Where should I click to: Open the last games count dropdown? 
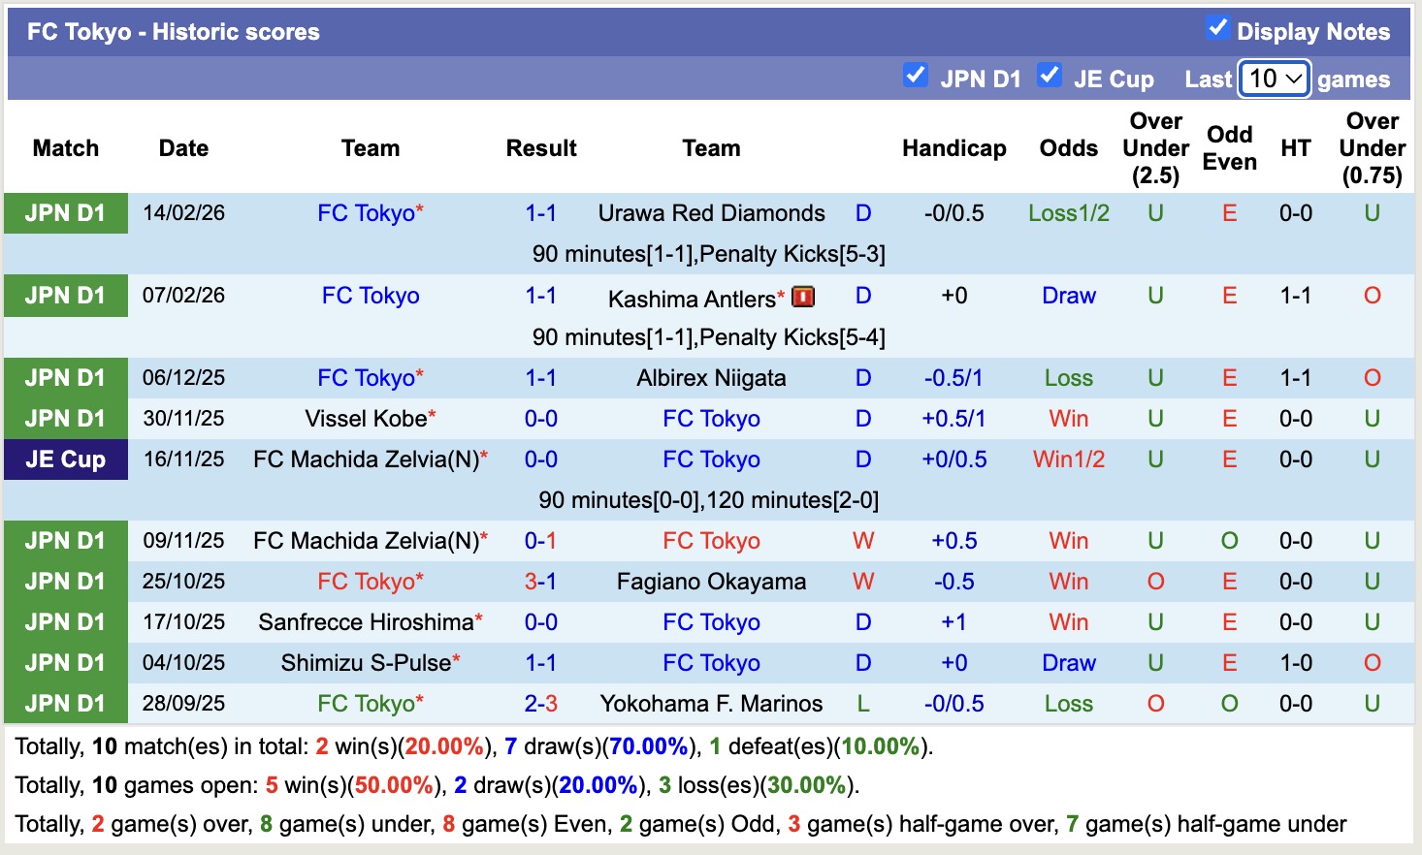[x=1274, y=79]
